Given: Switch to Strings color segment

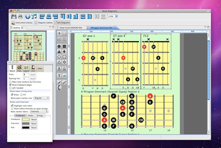Looking at the screenshot, I should (40, 116).
